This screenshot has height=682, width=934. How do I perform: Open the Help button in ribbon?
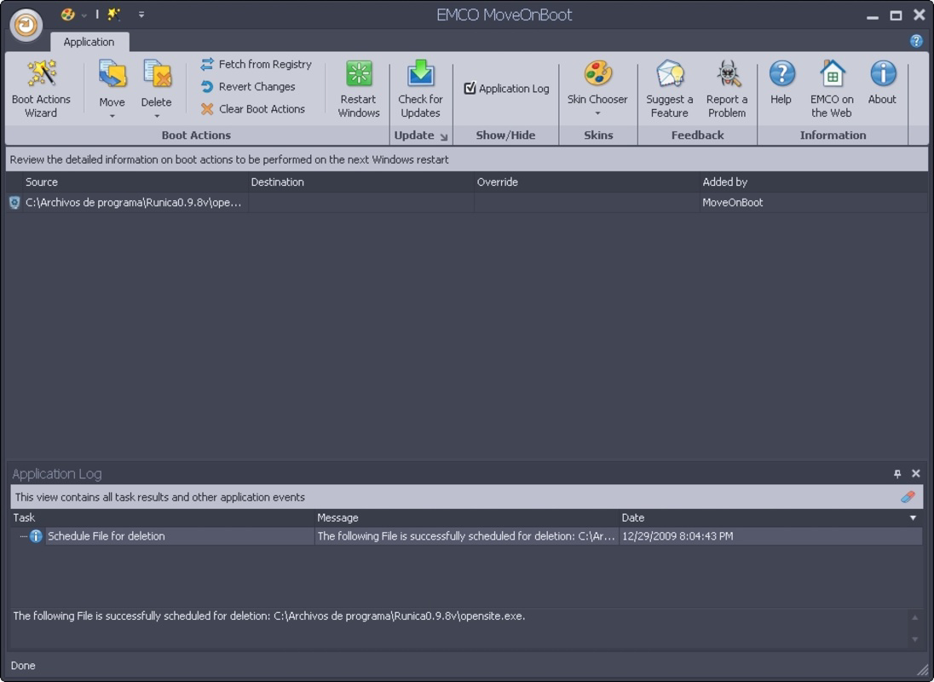point(781,83)
